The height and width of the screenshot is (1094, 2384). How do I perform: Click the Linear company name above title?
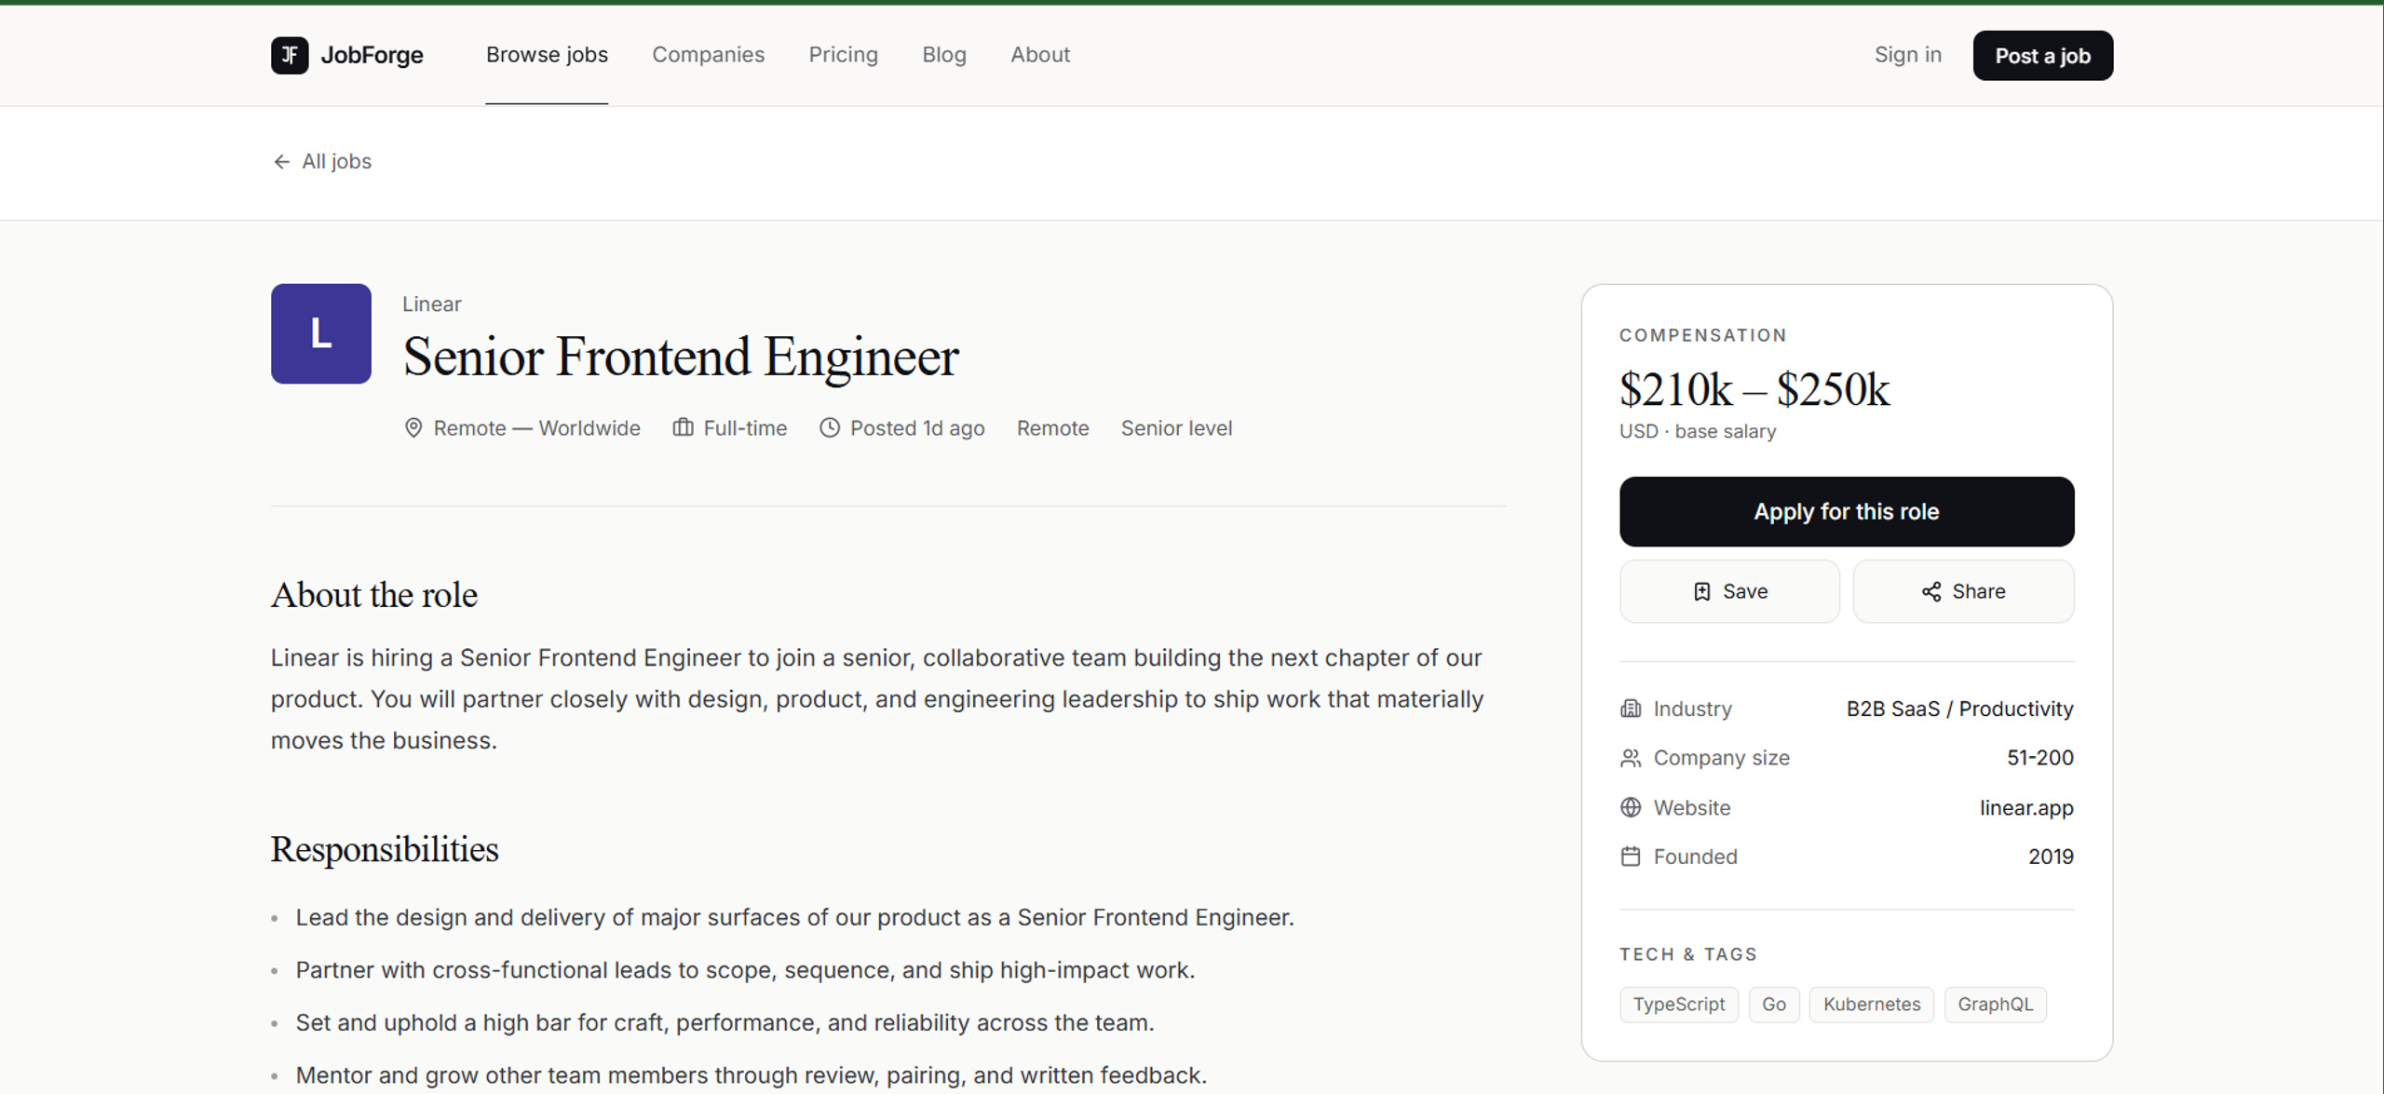(432, 304)
